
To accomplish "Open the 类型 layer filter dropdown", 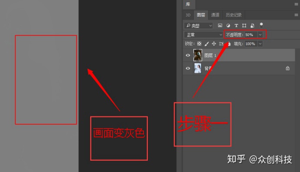I will 199,26.
